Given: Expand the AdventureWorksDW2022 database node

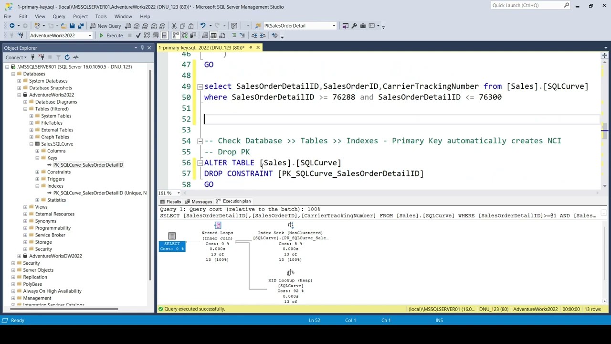Looking at the screenshot, I should pos(19,256).
